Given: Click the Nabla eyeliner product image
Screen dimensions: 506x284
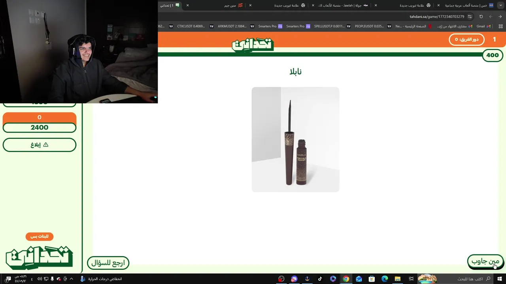Looking at the screenshot, I should pos(295,140).
